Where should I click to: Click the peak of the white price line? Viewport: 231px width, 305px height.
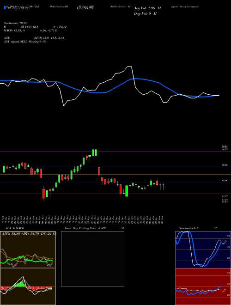pos(129,67)
